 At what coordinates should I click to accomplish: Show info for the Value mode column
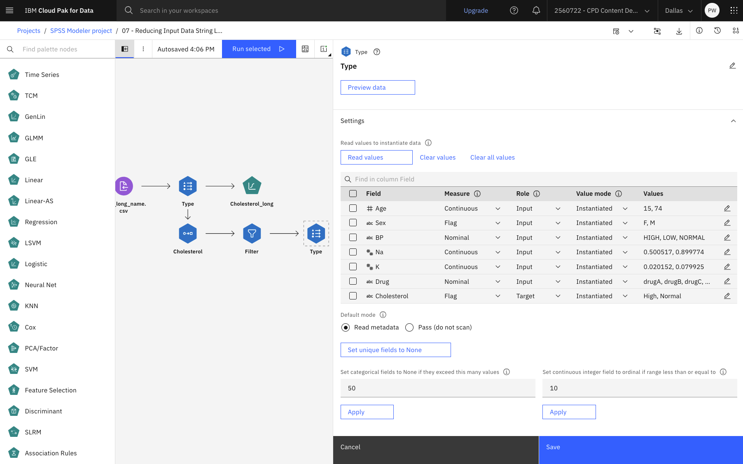[x=619, y=194]
